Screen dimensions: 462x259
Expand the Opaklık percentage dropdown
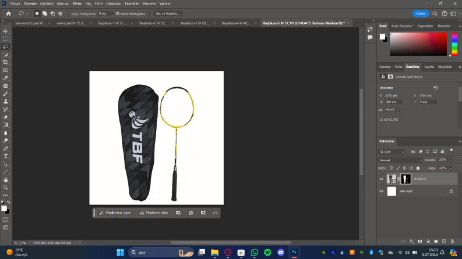click(450, 160)
